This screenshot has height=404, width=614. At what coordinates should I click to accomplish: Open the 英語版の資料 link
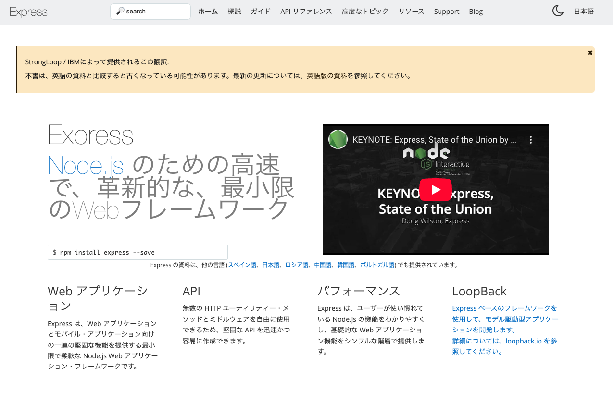(x=326, y=75)
